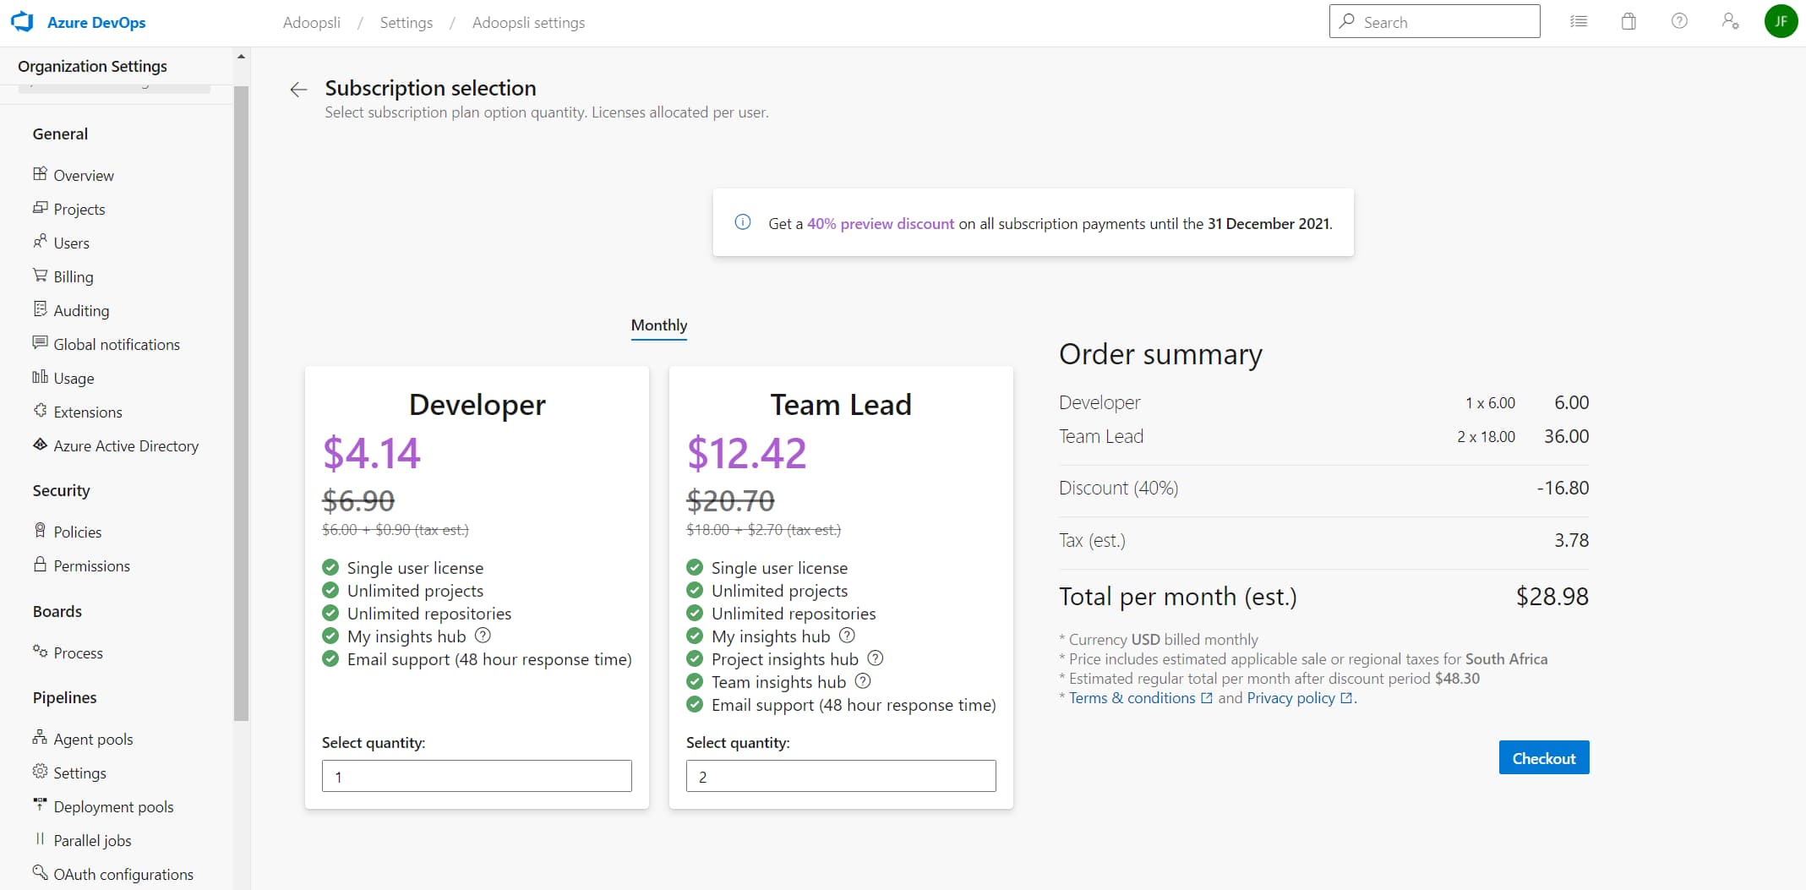
Task: Open the work items list icon
Action: point(1579,22)
